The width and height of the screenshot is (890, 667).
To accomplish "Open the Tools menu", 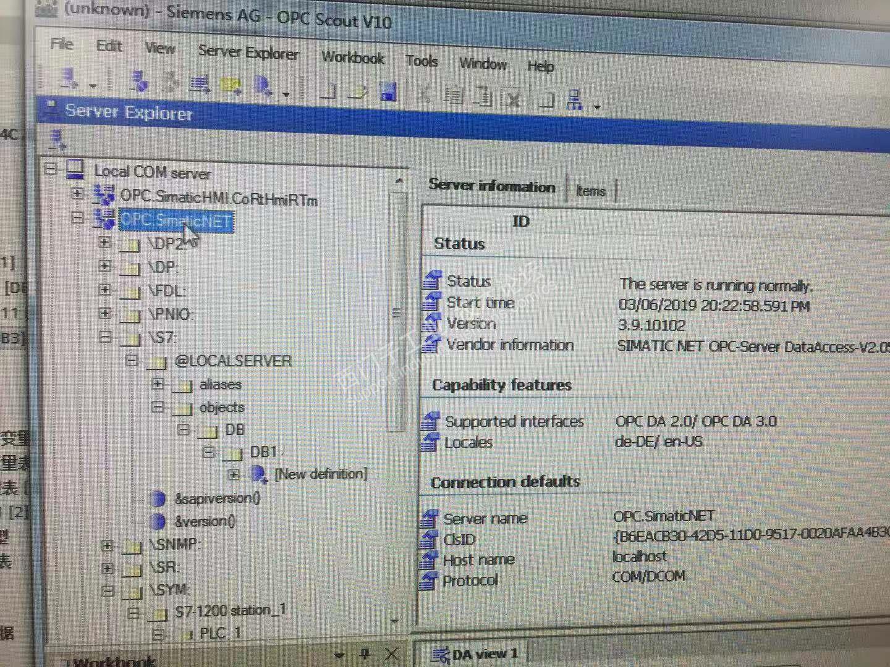I will [x=422, y=61].
